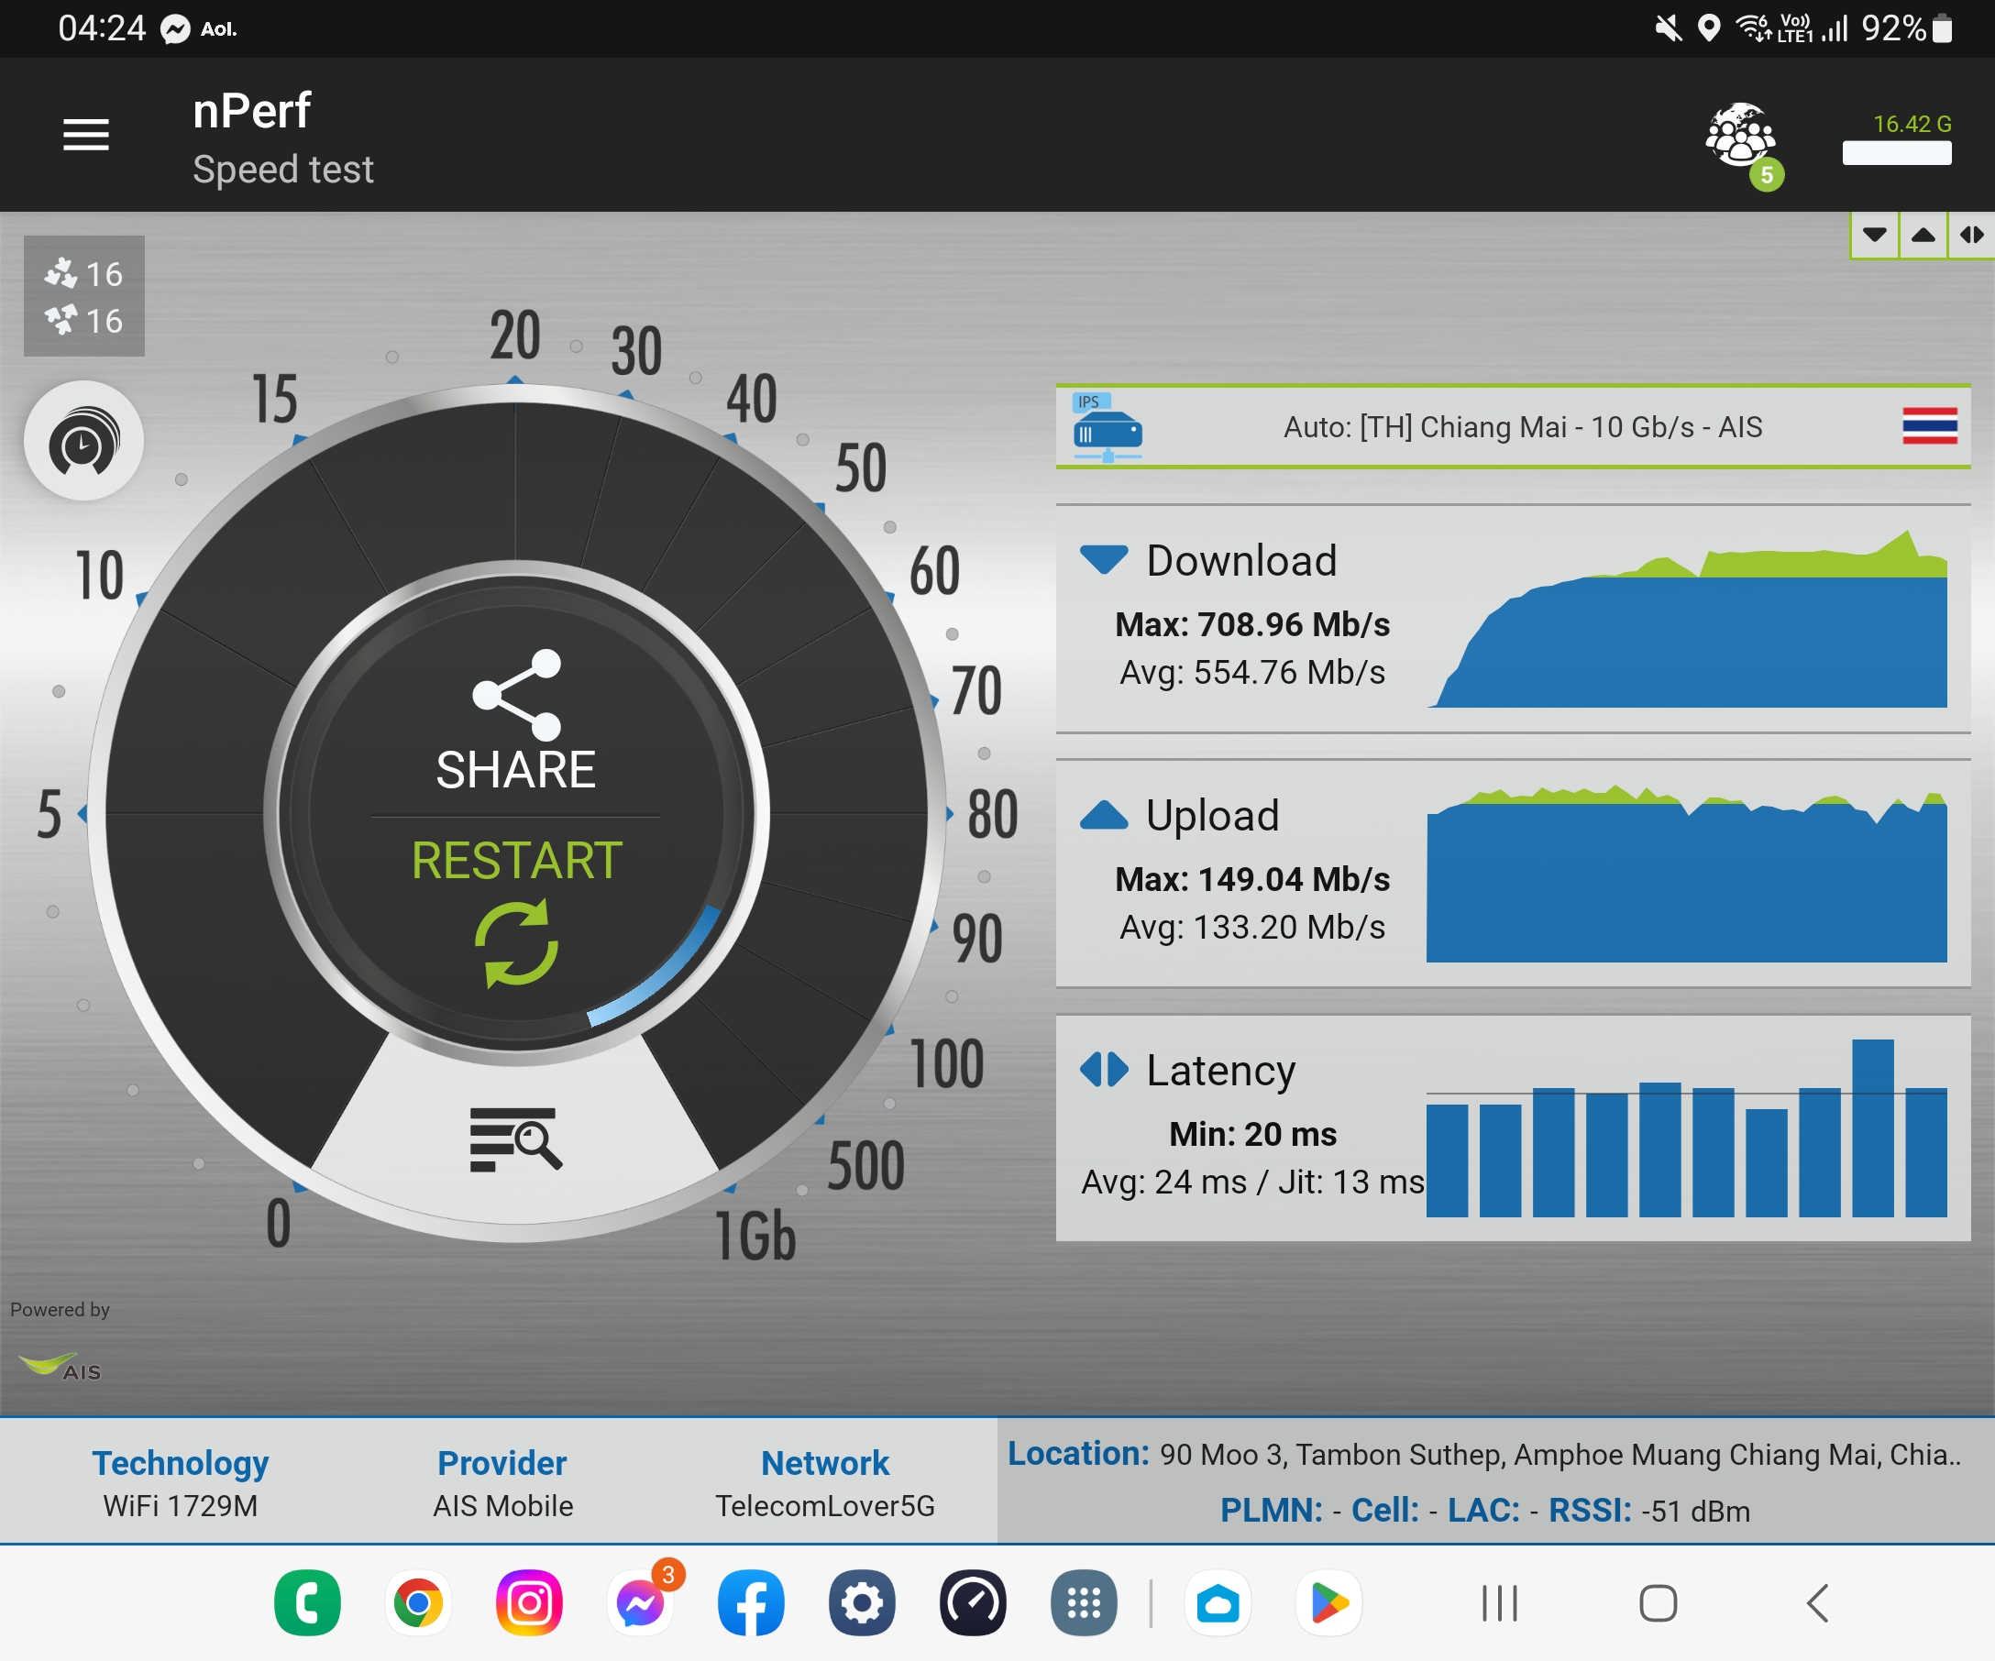Open Google Play Store from taskbar

(x=1329, y=1603)
